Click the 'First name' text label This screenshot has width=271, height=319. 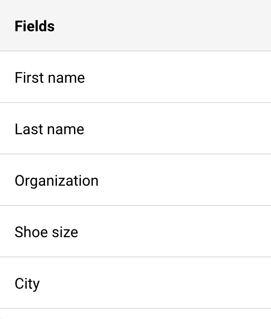tap(50, 78)
